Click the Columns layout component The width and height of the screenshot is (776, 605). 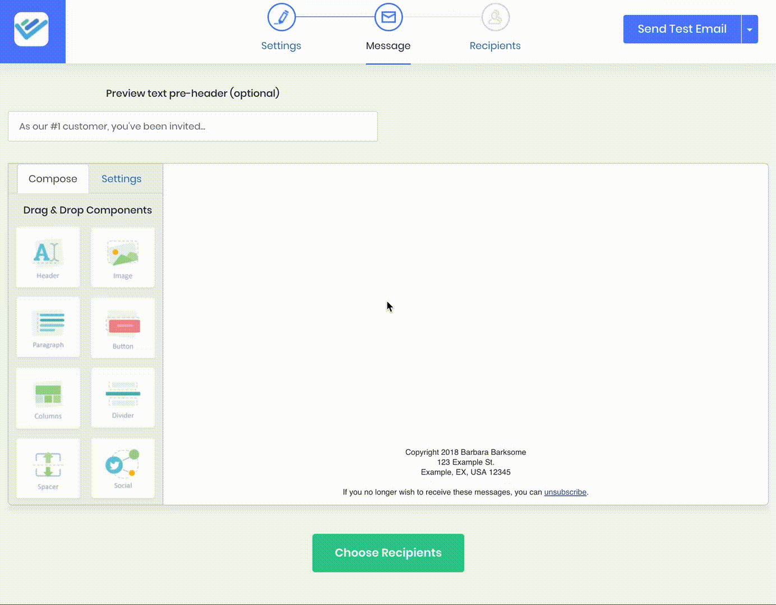[48, 398]
